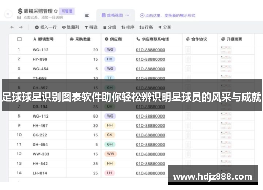
Task: Redo the last action
Action: tap(21, 27)
